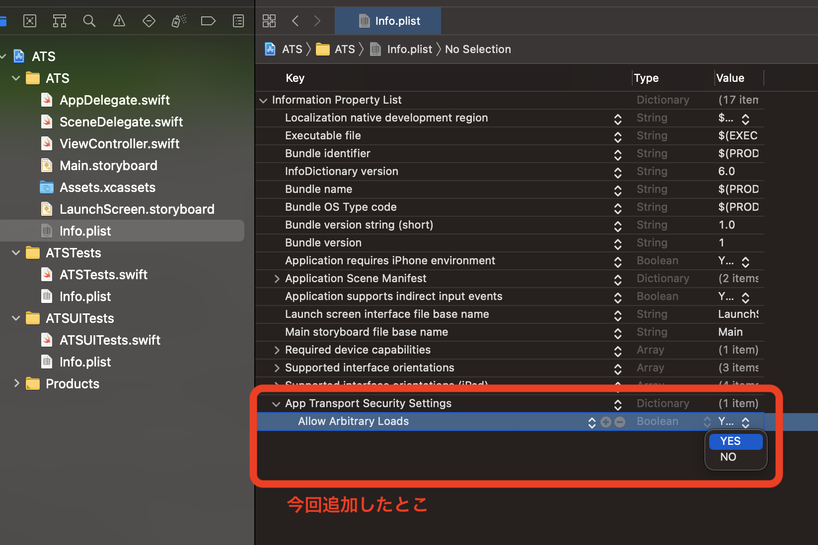Open the Symbol navigator
The height and width of the screenshot is (545, 818).
pyautogui.click(x=60, y=21)
